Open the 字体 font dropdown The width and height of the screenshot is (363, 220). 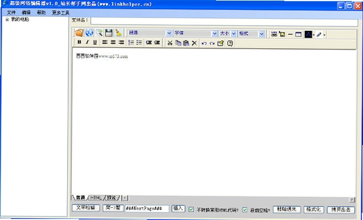[195, 33]
